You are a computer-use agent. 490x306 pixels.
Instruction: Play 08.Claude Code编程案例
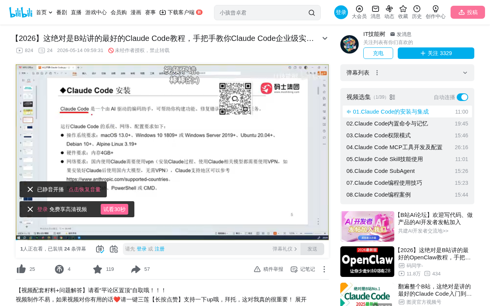coord(407,195)
